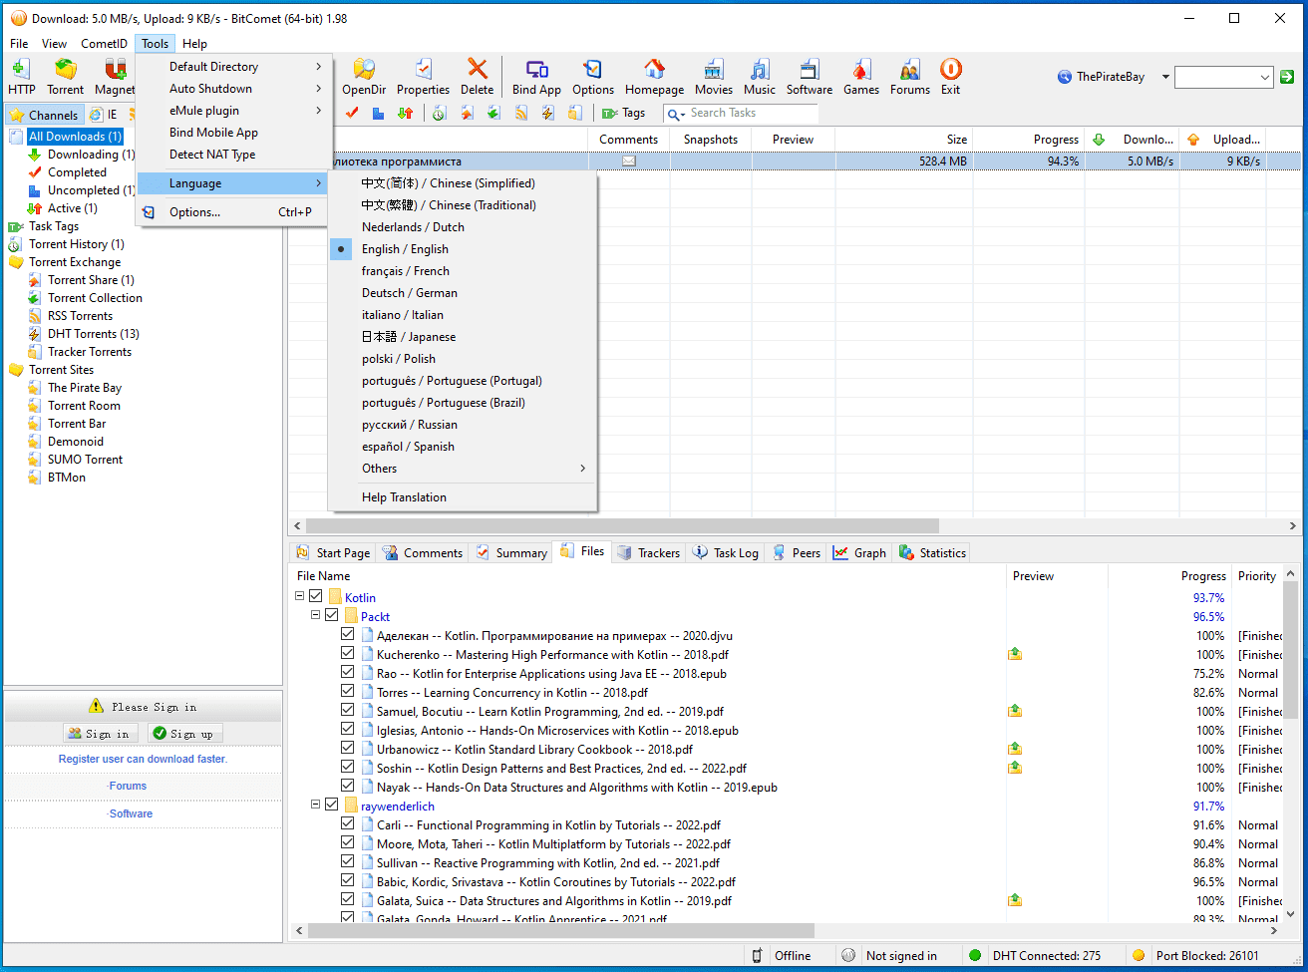
Task: Collapse the Kotlin folder tree node
Action: pyautogui.click(x=300, y=597)
